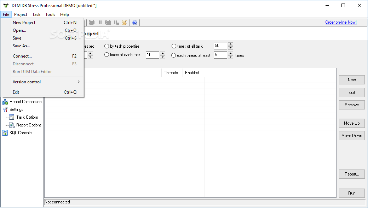Close the open File menu via File
368x208 pixels.
(6, 14)
